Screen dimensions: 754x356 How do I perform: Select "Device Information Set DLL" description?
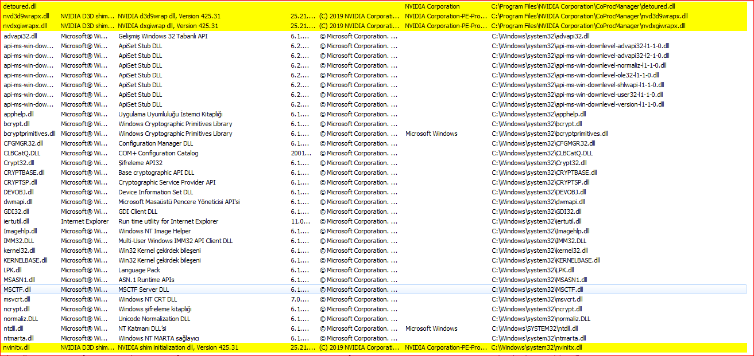156,192
